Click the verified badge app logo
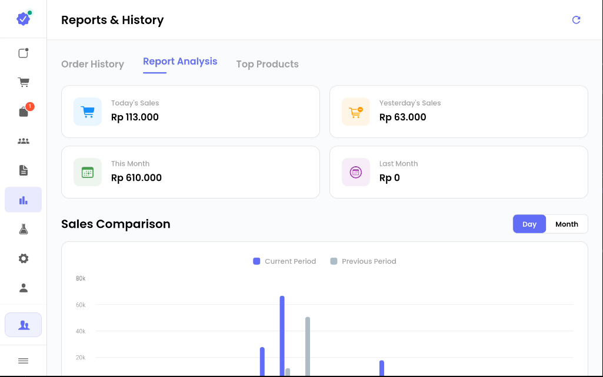Viewport: 603px width, 377px height. click(x=23, y=18)
